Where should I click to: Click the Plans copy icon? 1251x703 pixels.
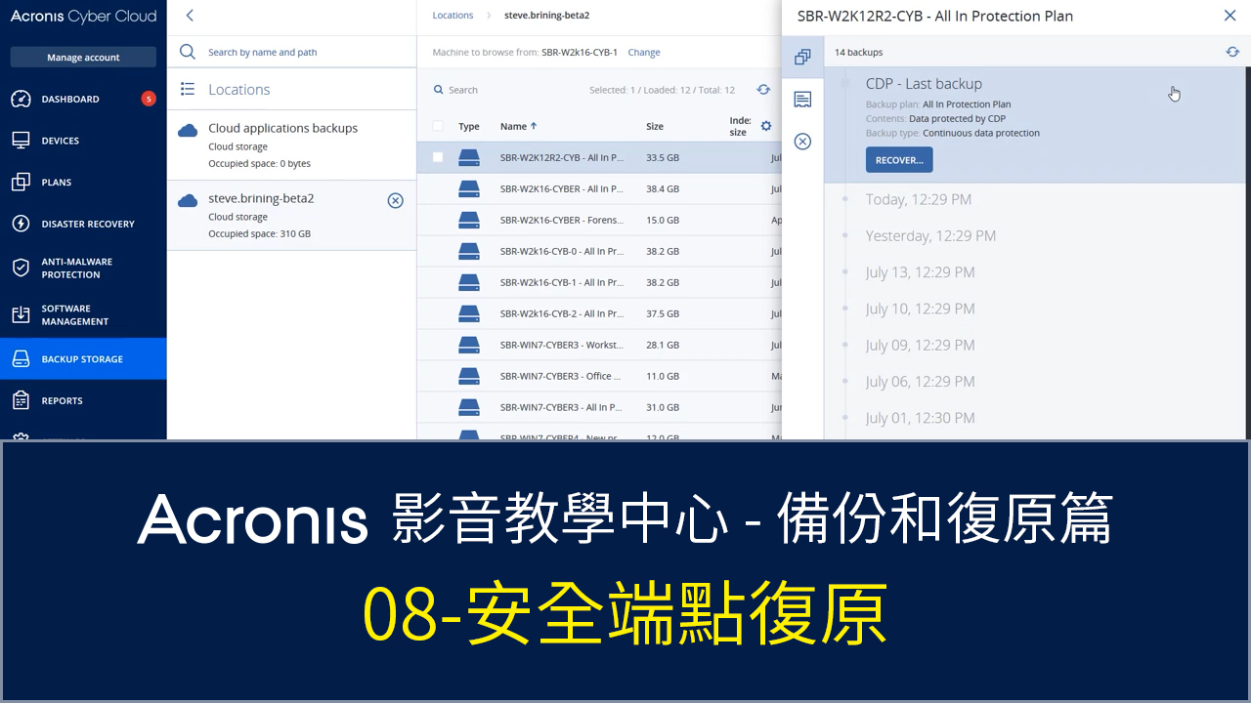(21, 183)
